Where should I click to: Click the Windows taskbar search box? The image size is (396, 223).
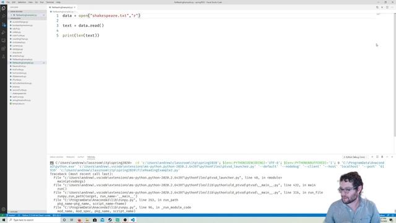pyautogui.click(x=34, y=220)
